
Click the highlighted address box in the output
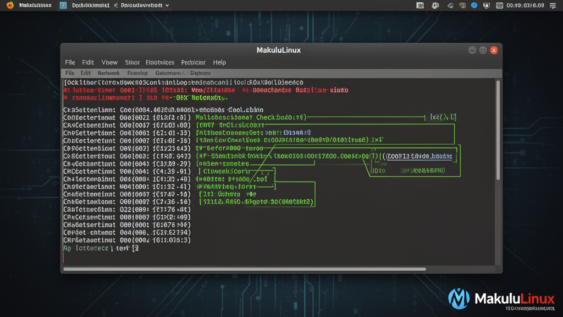click(x=419, y=156)
